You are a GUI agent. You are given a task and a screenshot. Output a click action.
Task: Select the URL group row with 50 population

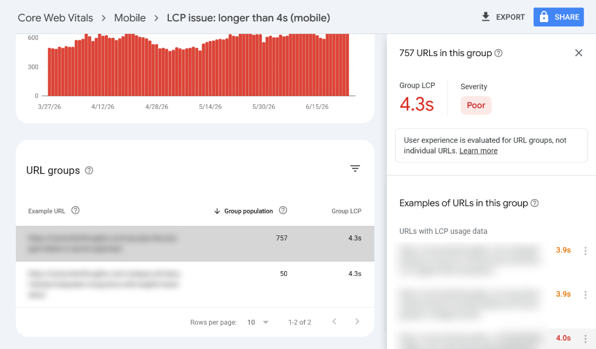[x=195, y=284]
